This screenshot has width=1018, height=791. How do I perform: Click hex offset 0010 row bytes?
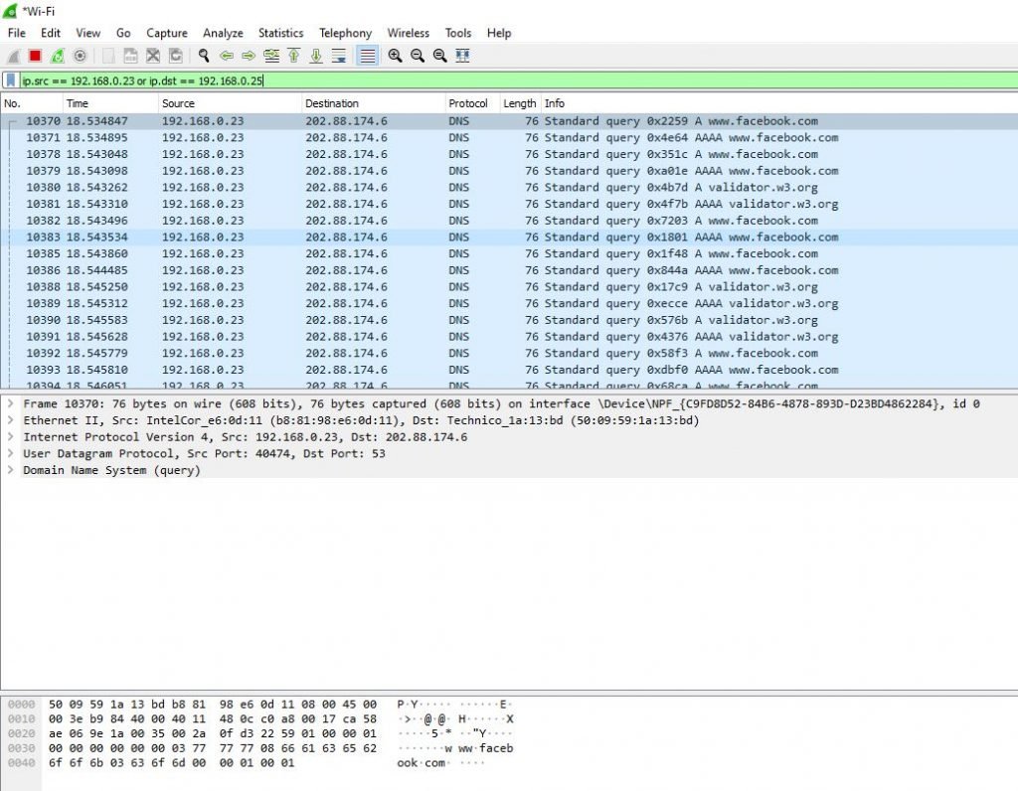coord(213,719)
